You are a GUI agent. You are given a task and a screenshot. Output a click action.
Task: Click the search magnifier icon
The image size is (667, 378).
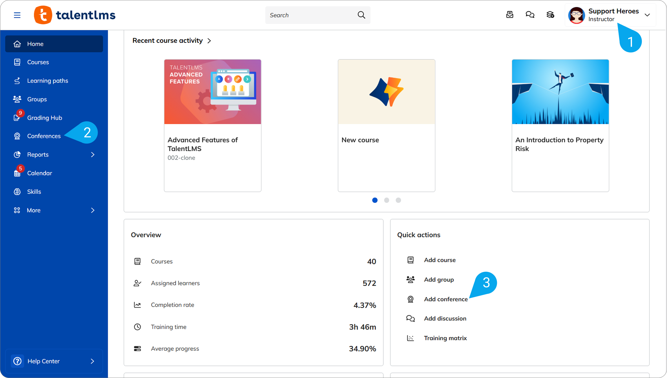click(x=361, y=15)
